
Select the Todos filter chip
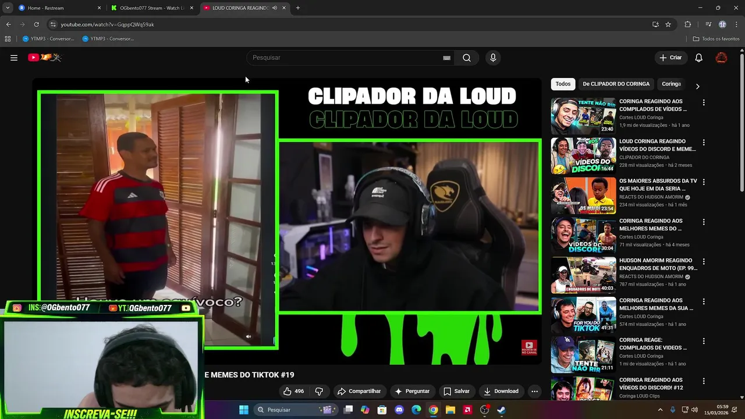click(563, 84)
